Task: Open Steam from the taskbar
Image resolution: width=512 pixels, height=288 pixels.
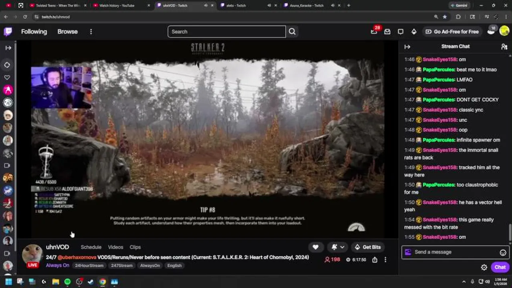Action: [x=91, y=282]
